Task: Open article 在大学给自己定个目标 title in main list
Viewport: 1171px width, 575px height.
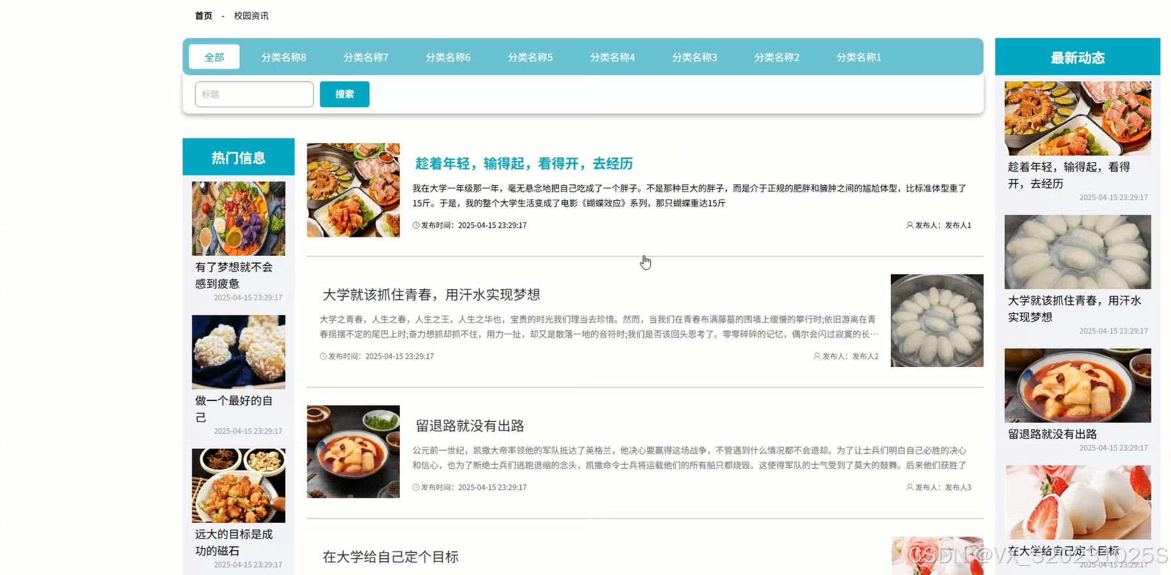Action: coord(391,557)
